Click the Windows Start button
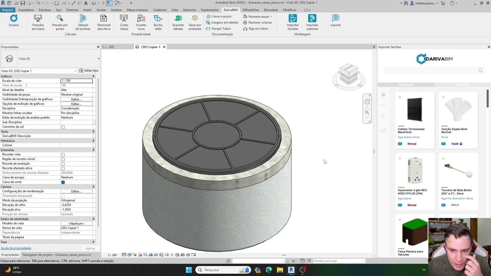Screen dimensions: 491x276 (189, 270)
